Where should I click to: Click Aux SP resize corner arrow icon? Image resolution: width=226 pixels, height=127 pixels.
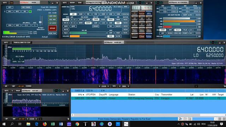coord(68,119)
